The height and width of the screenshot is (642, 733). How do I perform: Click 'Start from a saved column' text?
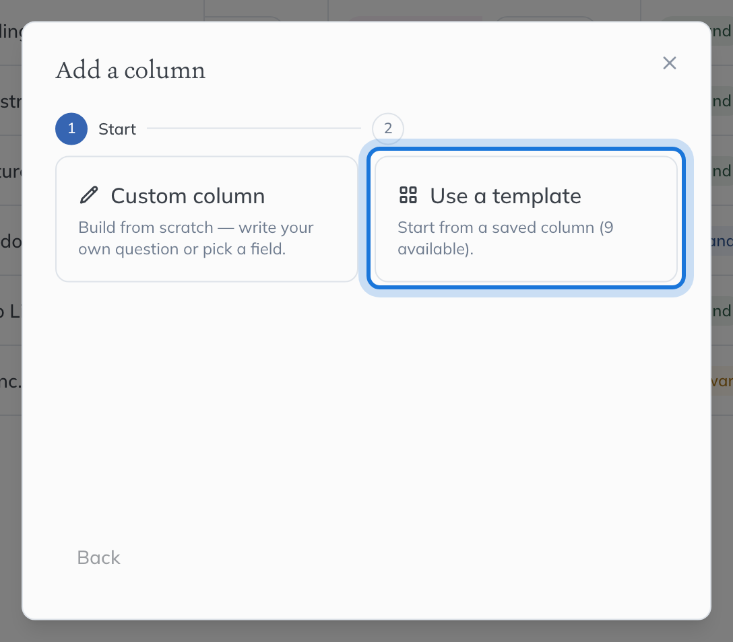(x=505, y=238)
